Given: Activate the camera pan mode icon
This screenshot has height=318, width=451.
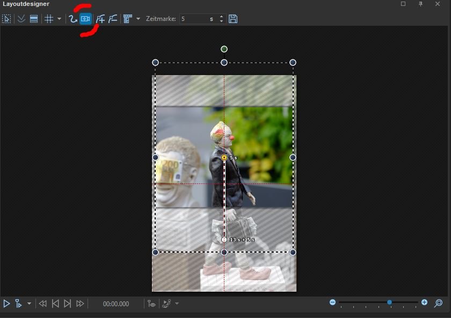Looking at the screenshot, I should click(x=85, y=19).
